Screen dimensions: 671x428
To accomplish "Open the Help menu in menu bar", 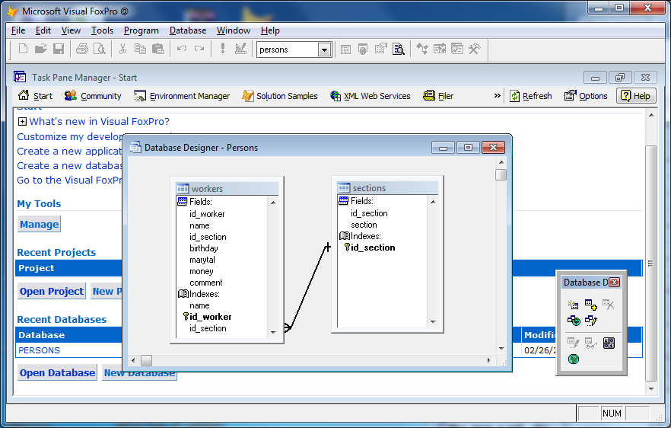I will (x=270, y=30).
